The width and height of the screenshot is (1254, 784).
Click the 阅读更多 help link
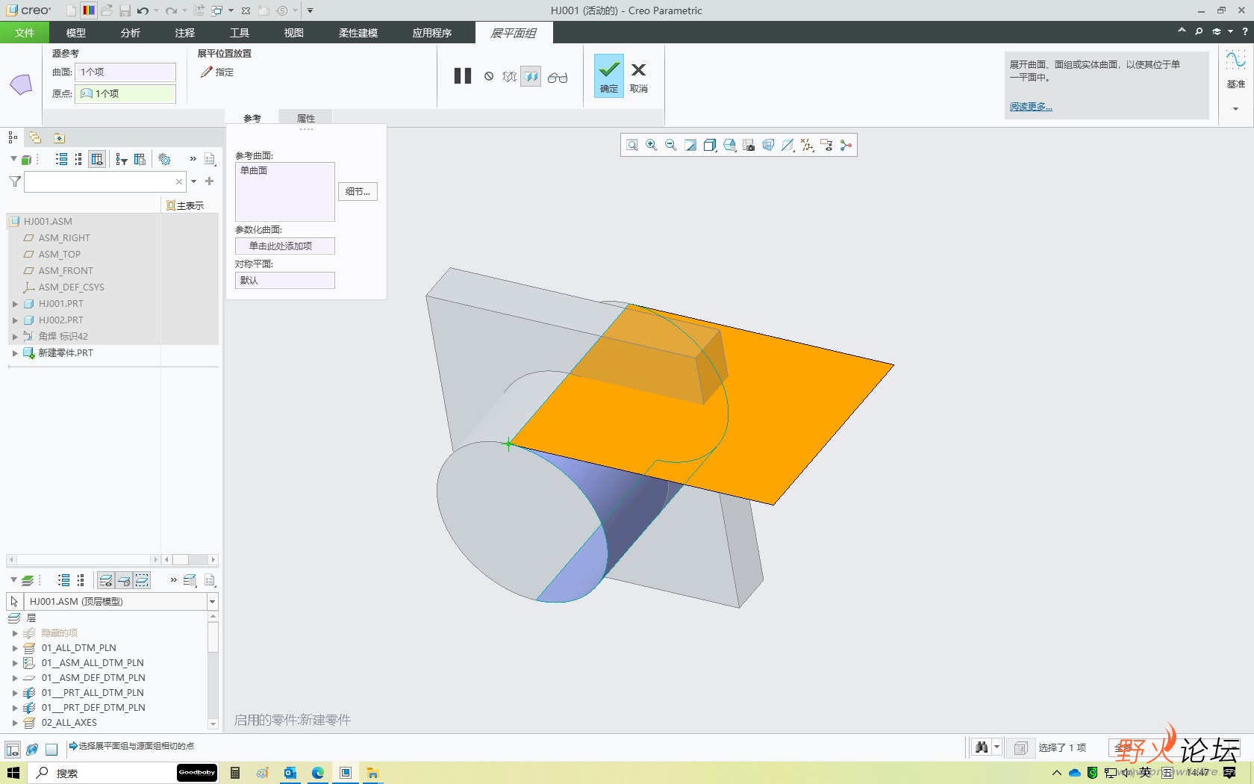[x=1031, y=107]
